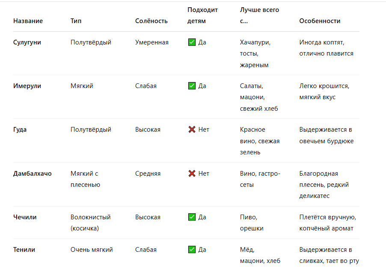Click the Мягкий с плесенью type cell
Screen dimensions: 386x280
click(x=85, y=179)
